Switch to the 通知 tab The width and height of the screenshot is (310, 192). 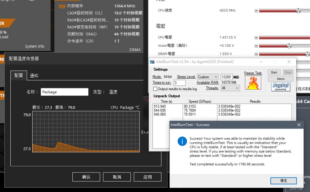coord(34,76)
